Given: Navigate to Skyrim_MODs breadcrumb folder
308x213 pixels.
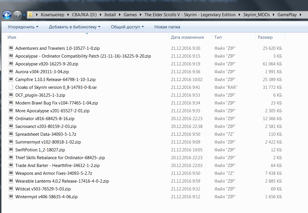Looking at the screenshot, I should [x=256, y=15].
